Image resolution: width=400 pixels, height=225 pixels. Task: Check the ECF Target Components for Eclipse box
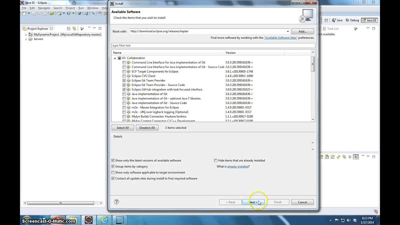pyautogui.click(x=124, y=72)
